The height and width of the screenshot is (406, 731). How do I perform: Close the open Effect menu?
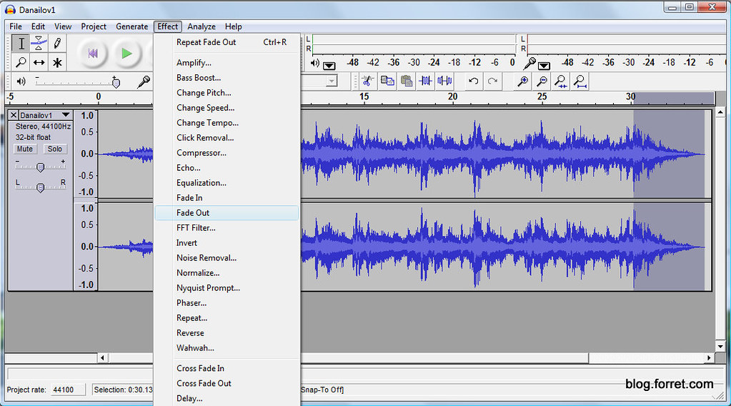(167, 26)
